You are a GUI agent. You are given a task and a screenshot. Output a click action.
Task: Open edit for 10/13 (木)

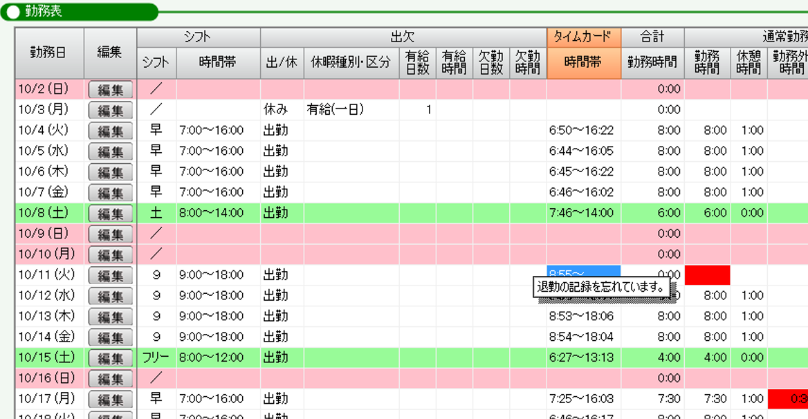110,317
